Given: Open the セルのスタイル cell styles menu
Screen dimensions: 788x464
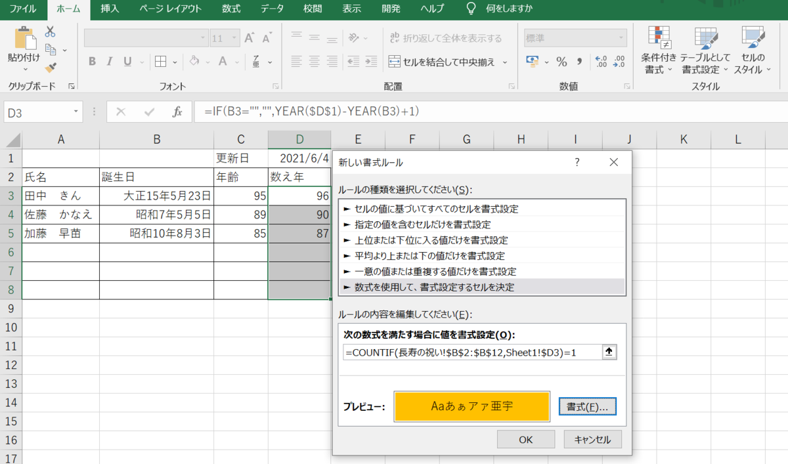Looking at the screenshot, I should click(x=753, y=51).
